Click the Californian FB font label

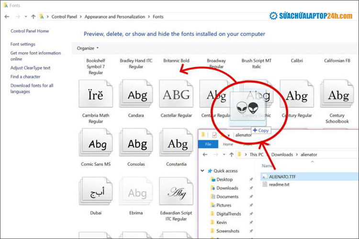[337, 61]
